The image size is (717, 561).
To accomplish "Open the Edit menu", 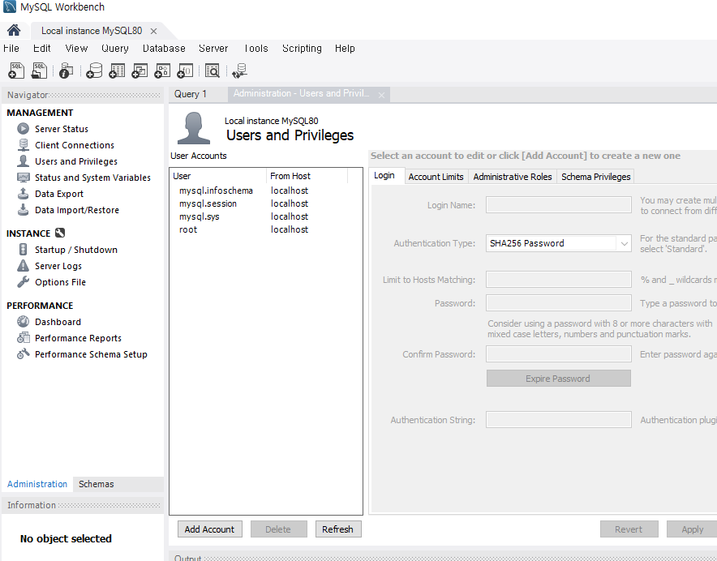I will (x=41, y=49).
